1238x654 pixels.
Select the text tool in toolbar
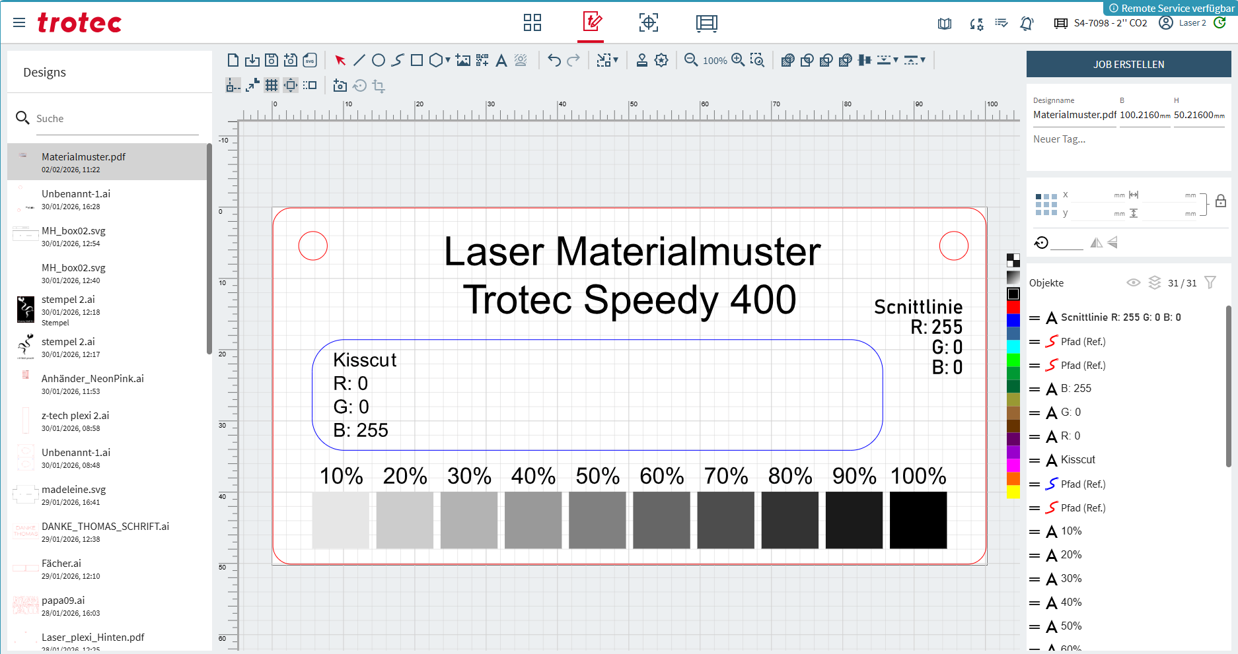coord(501,61)
